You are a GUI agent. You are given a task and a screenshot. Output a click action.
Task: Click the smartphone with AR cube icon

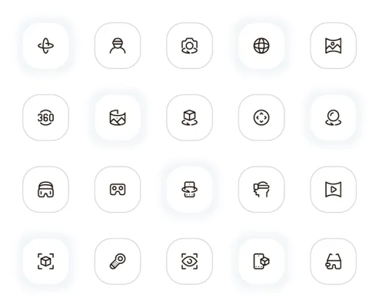point(261,262)
